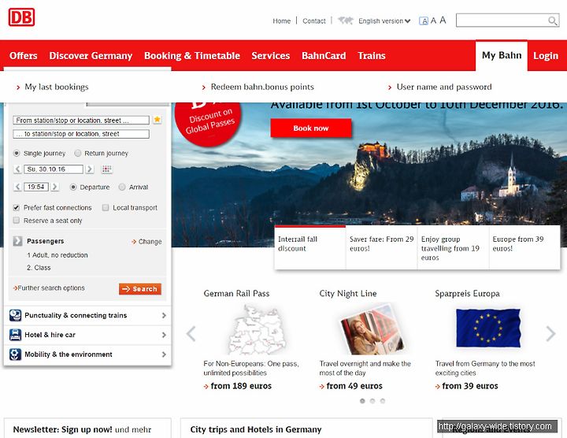Viewport: 567px width, 438px height.
Task: Click the From station input field
Action: tap(81, 120)
